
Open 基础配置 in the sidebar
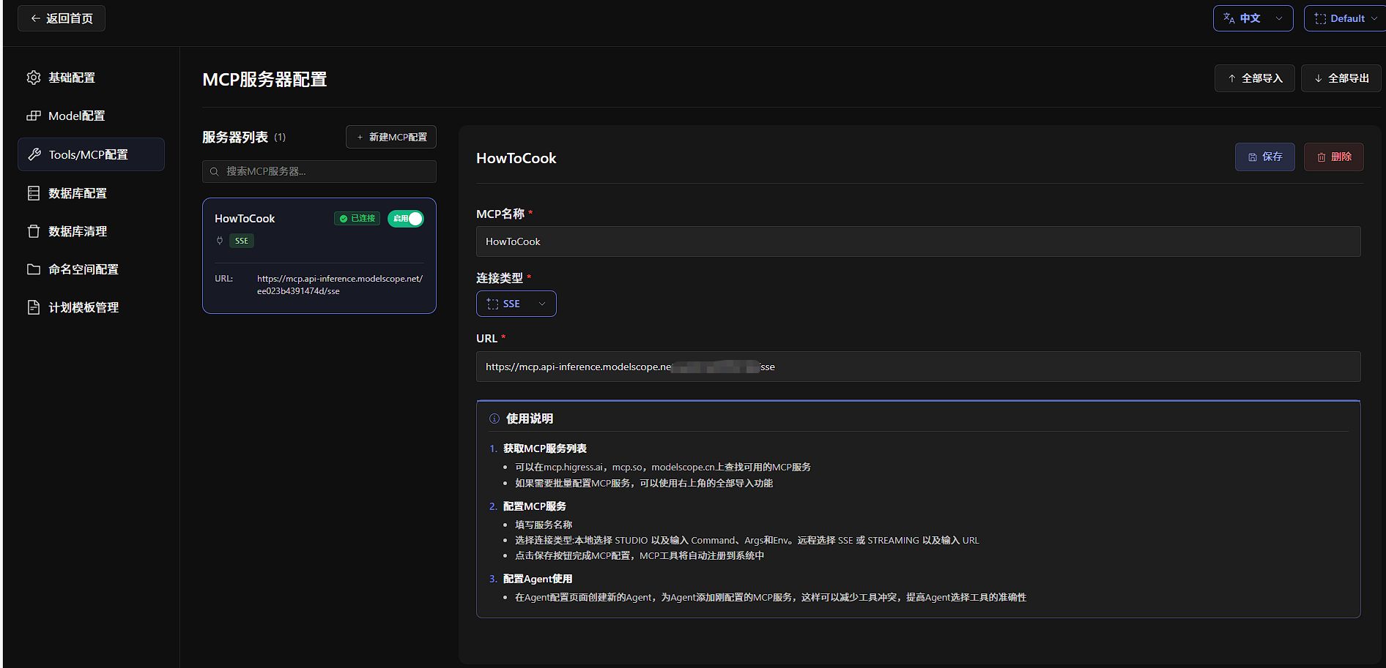91,78
